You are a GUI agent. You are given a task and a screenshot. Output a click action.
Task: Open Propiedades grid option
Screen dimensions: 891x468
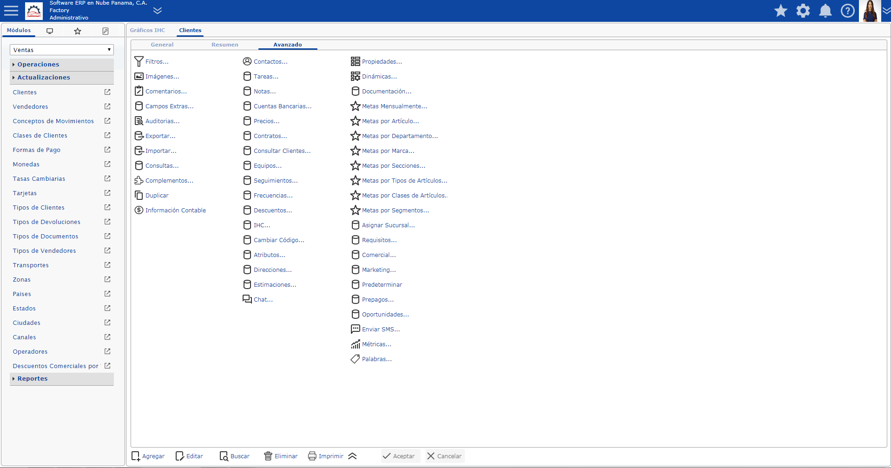[376, 61]
